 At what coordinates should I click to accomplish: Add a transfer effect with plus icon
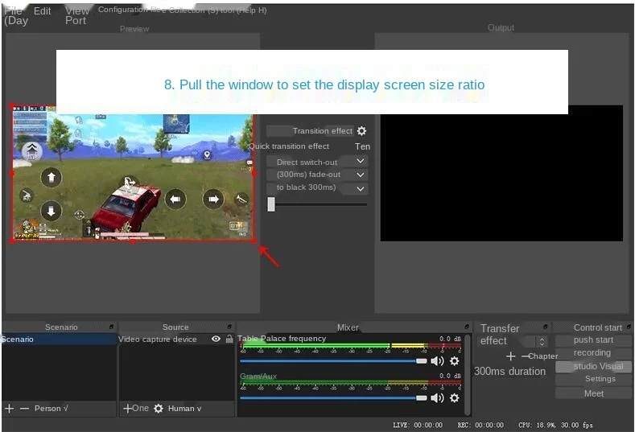(x=511, y=356)
